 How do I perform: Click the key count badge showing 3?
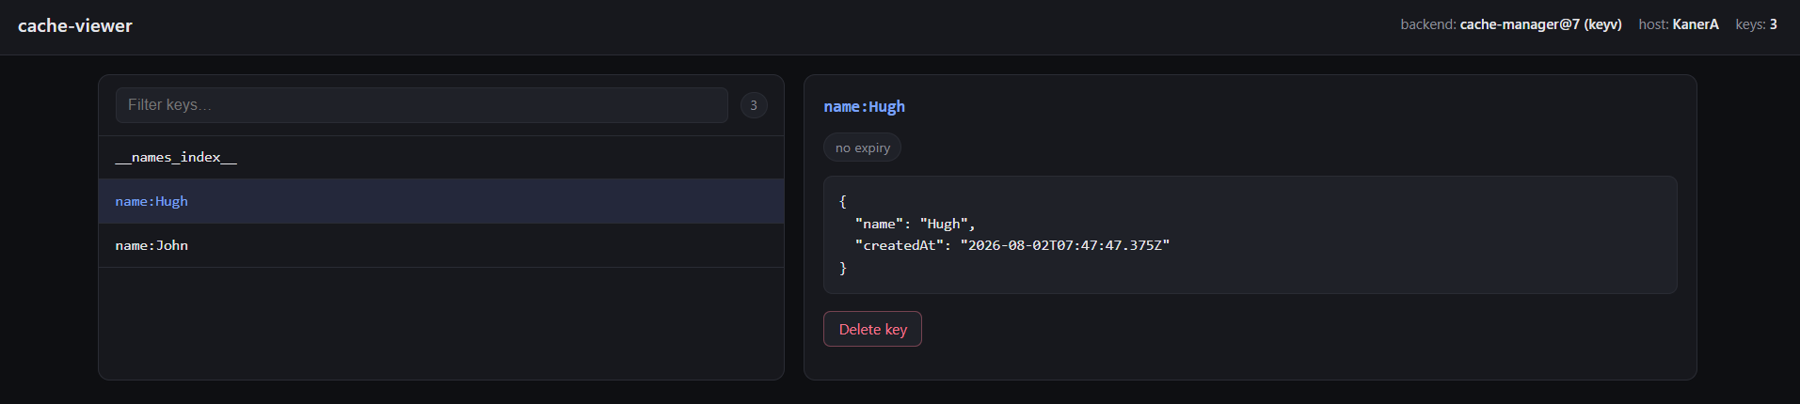tap(754, 105)
